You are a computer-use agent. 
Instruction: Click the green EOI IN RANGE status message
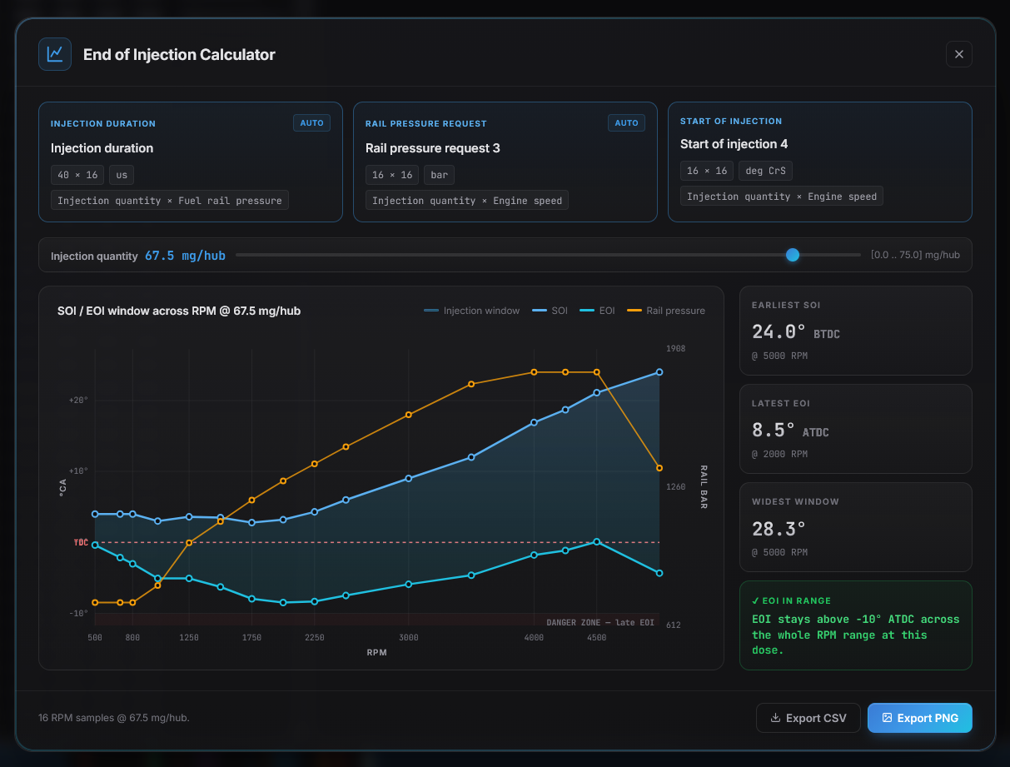856,625
